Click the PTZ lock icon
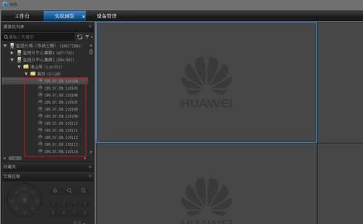Viewport: 363px width, 224px height. [55, 190]
